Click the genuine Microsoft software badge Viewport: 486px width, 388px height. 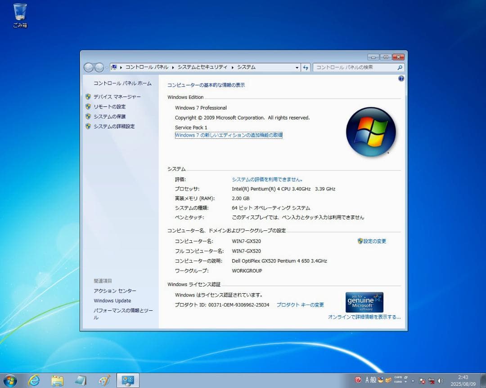coord(364,302)
